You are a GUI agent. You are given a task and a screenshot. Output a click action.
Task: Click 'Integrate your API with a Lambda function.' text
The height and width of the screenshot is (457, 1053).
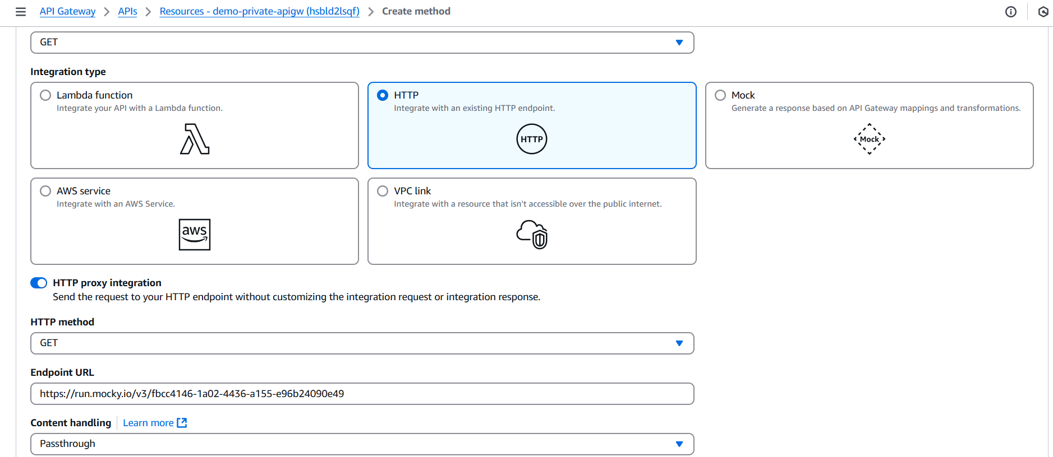(140, 108)
